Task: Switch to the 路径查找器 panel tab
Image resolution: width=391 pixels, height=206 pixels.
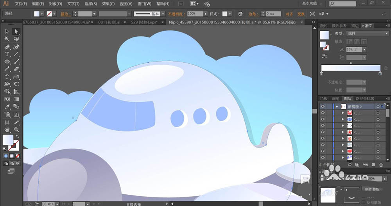Action: (365, 99)
